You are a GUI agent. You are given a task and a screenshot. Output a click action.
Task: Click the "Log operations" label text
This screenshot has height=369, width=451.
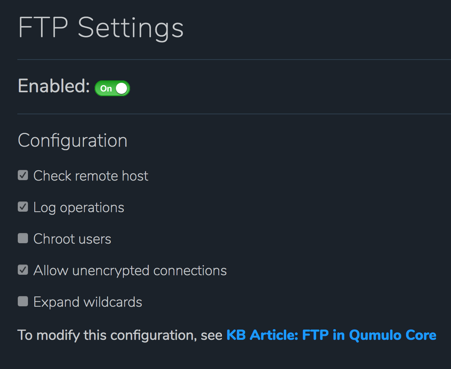pos(79,207)
